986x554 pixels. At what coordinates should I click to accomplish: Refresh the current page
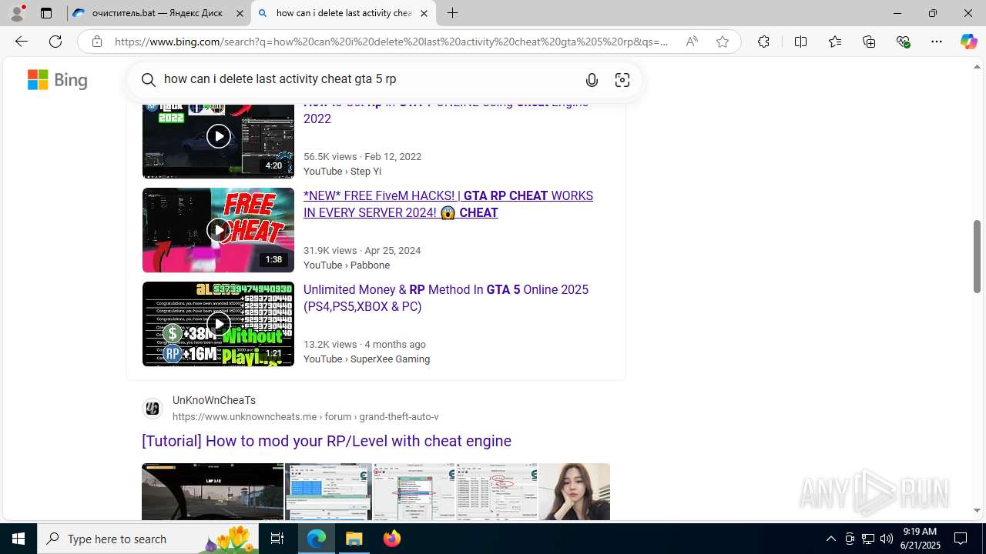[x=55, y=42]
